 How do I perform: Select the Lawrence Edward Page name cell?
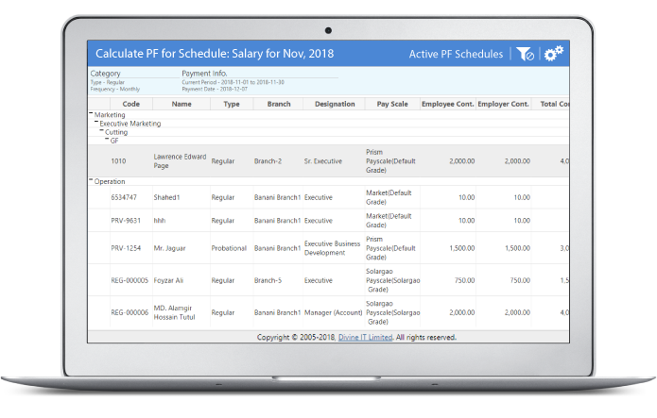(182, 161)
